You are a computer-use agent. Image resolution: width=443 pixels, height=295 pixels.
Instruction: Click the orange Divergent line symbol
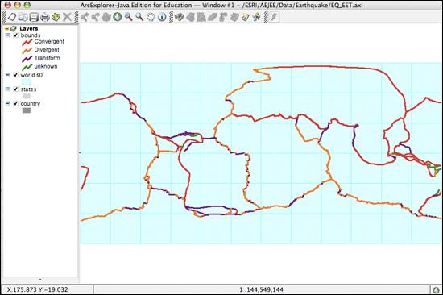[x=27, y=50]
